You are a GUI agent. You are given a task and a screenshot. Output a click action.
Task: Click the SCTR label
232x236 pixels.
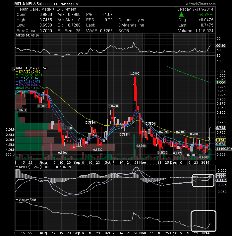pyautogui.click(x=124, y=31)
